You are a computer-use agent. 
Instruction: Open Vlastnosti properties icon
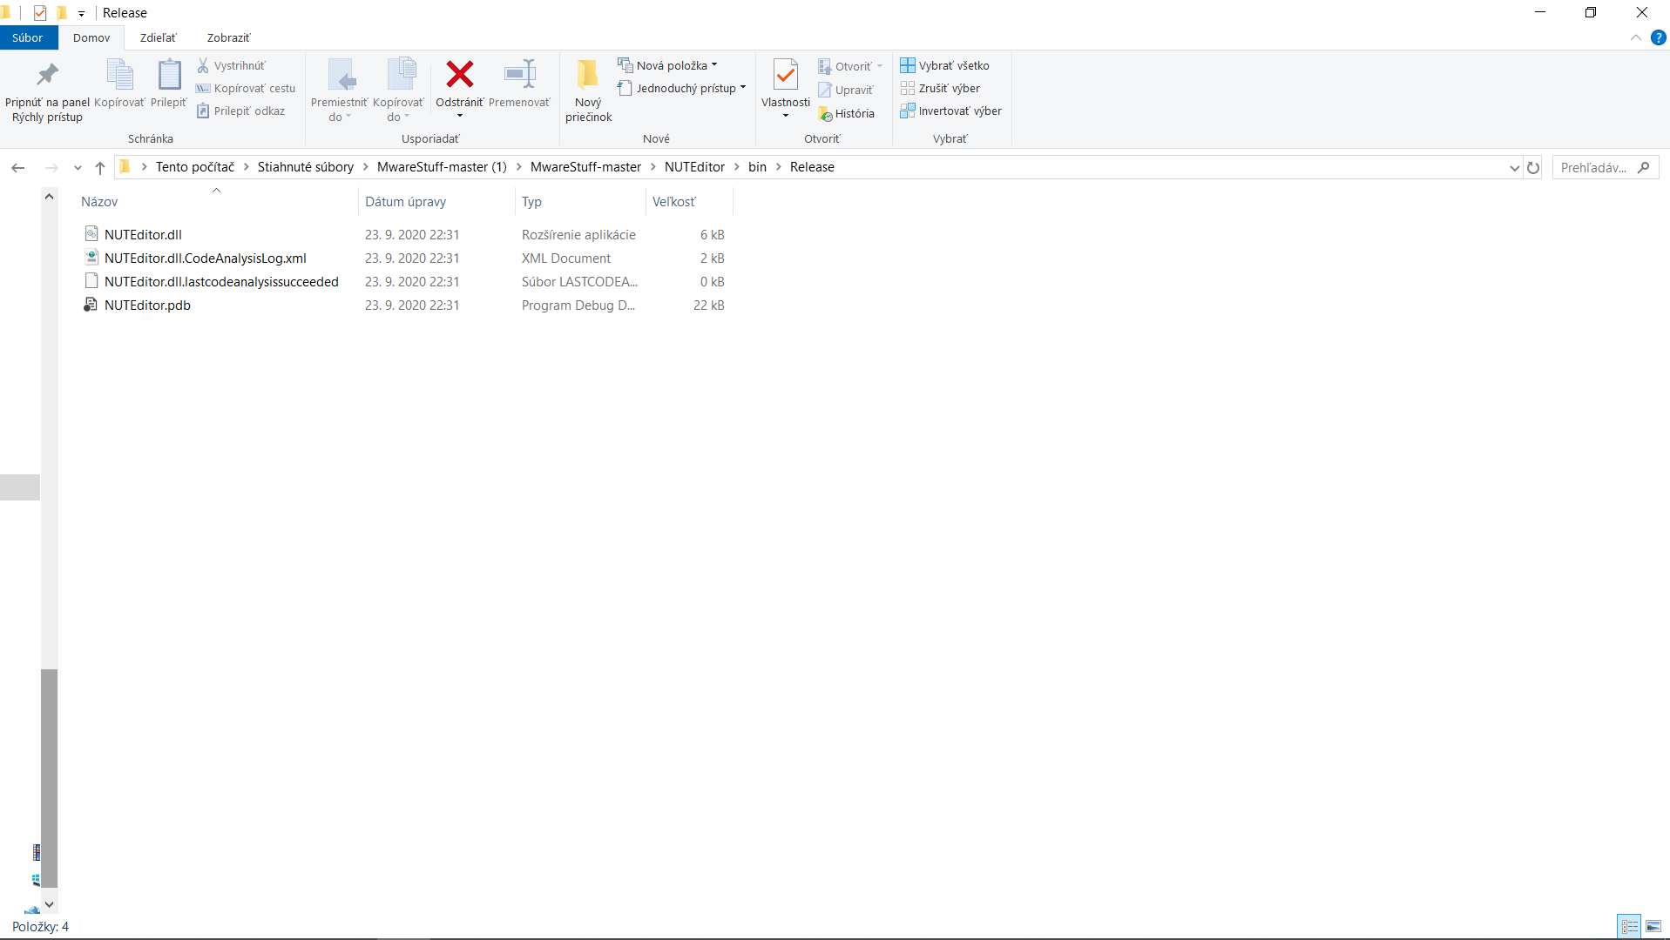(786, 76)
